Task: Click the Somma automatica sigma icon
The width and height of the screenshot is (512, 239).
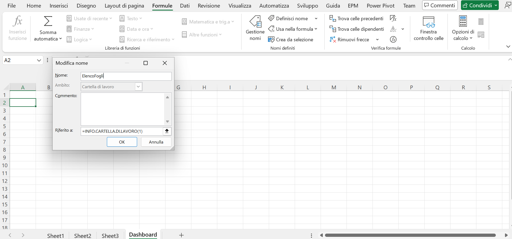Action: (48, 21)
